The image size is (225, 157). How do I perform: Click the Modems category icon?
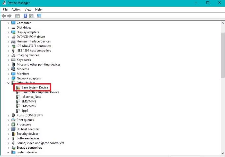tap(13, 69)
